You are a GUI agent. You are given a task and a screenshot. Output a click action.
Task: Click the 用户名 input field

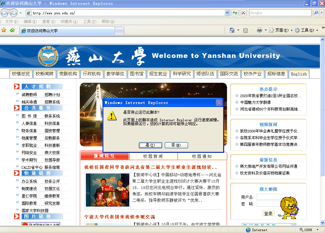(x=276, y=197)
